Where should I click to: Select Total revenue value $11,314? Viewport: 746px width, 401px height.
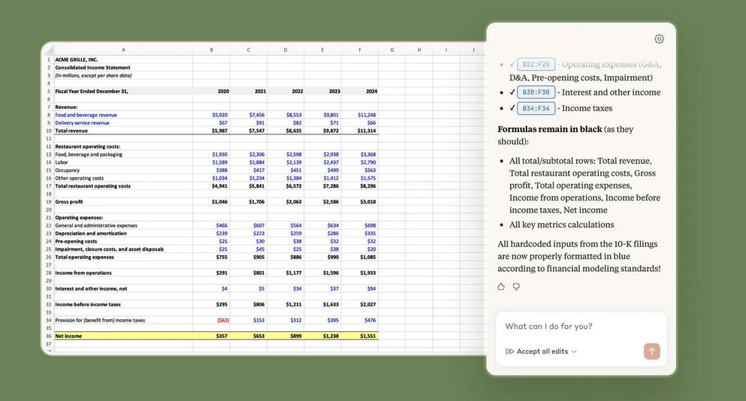pos(360,131)
